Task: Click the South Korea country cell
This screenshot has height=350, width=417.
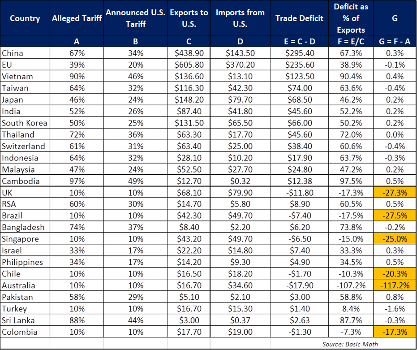Action: coord(24,123)
